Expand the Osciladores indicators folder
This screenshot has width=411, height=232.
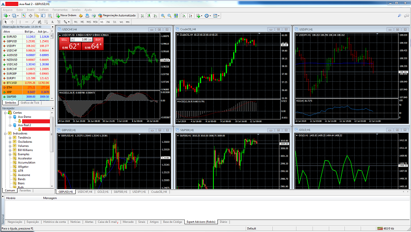(x=10, y=142)
